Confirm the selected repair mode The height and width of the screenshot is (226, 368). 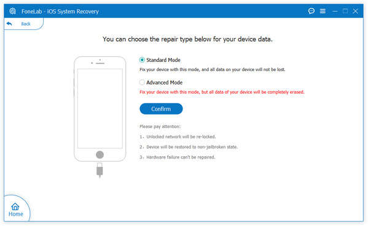[x=161, y=109]
